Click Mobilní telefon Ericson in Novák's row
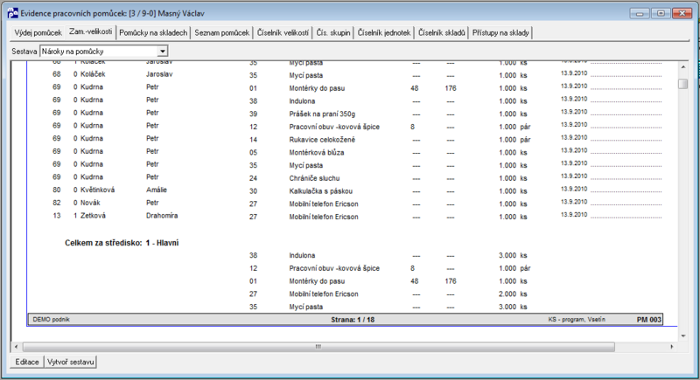 point(324,204)
